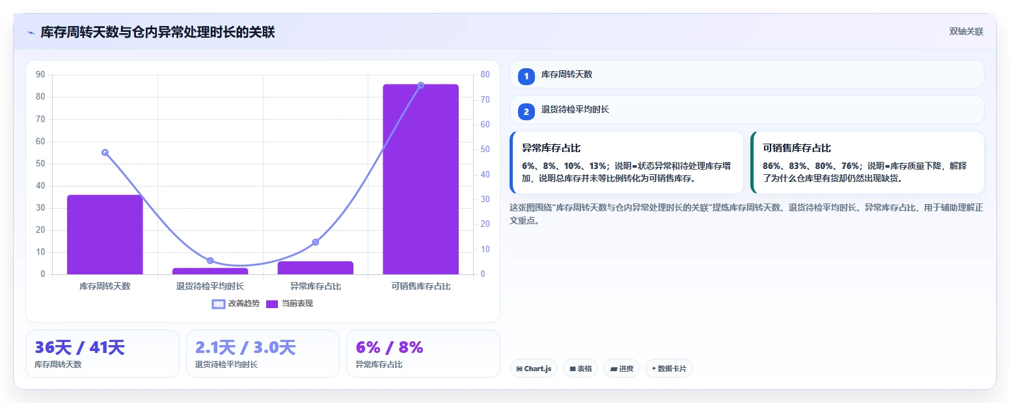Click the trend line point above 库存周转天数
Screen dimensions: 1010x403
(x=105, y=153)
